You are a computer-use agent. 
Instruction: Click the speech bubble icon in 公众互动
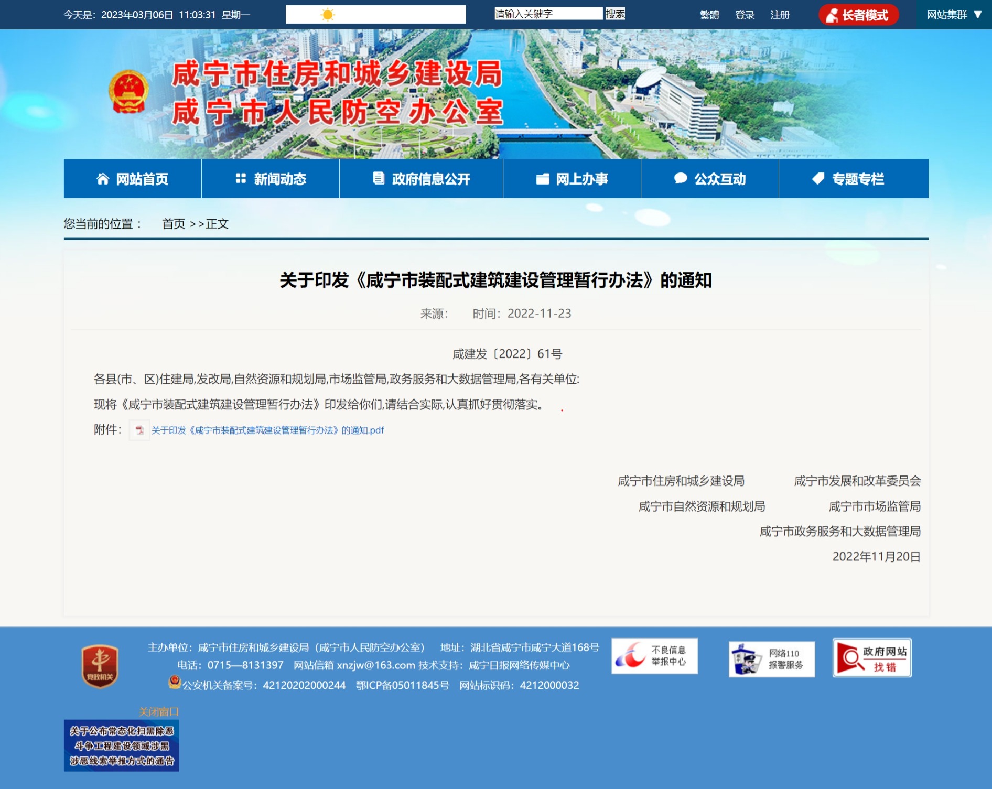(x=681, y=178)
